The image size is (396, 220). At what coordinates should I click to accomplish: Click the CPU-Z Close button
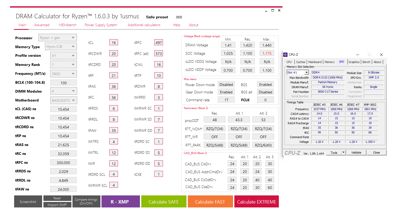[376, 153]
